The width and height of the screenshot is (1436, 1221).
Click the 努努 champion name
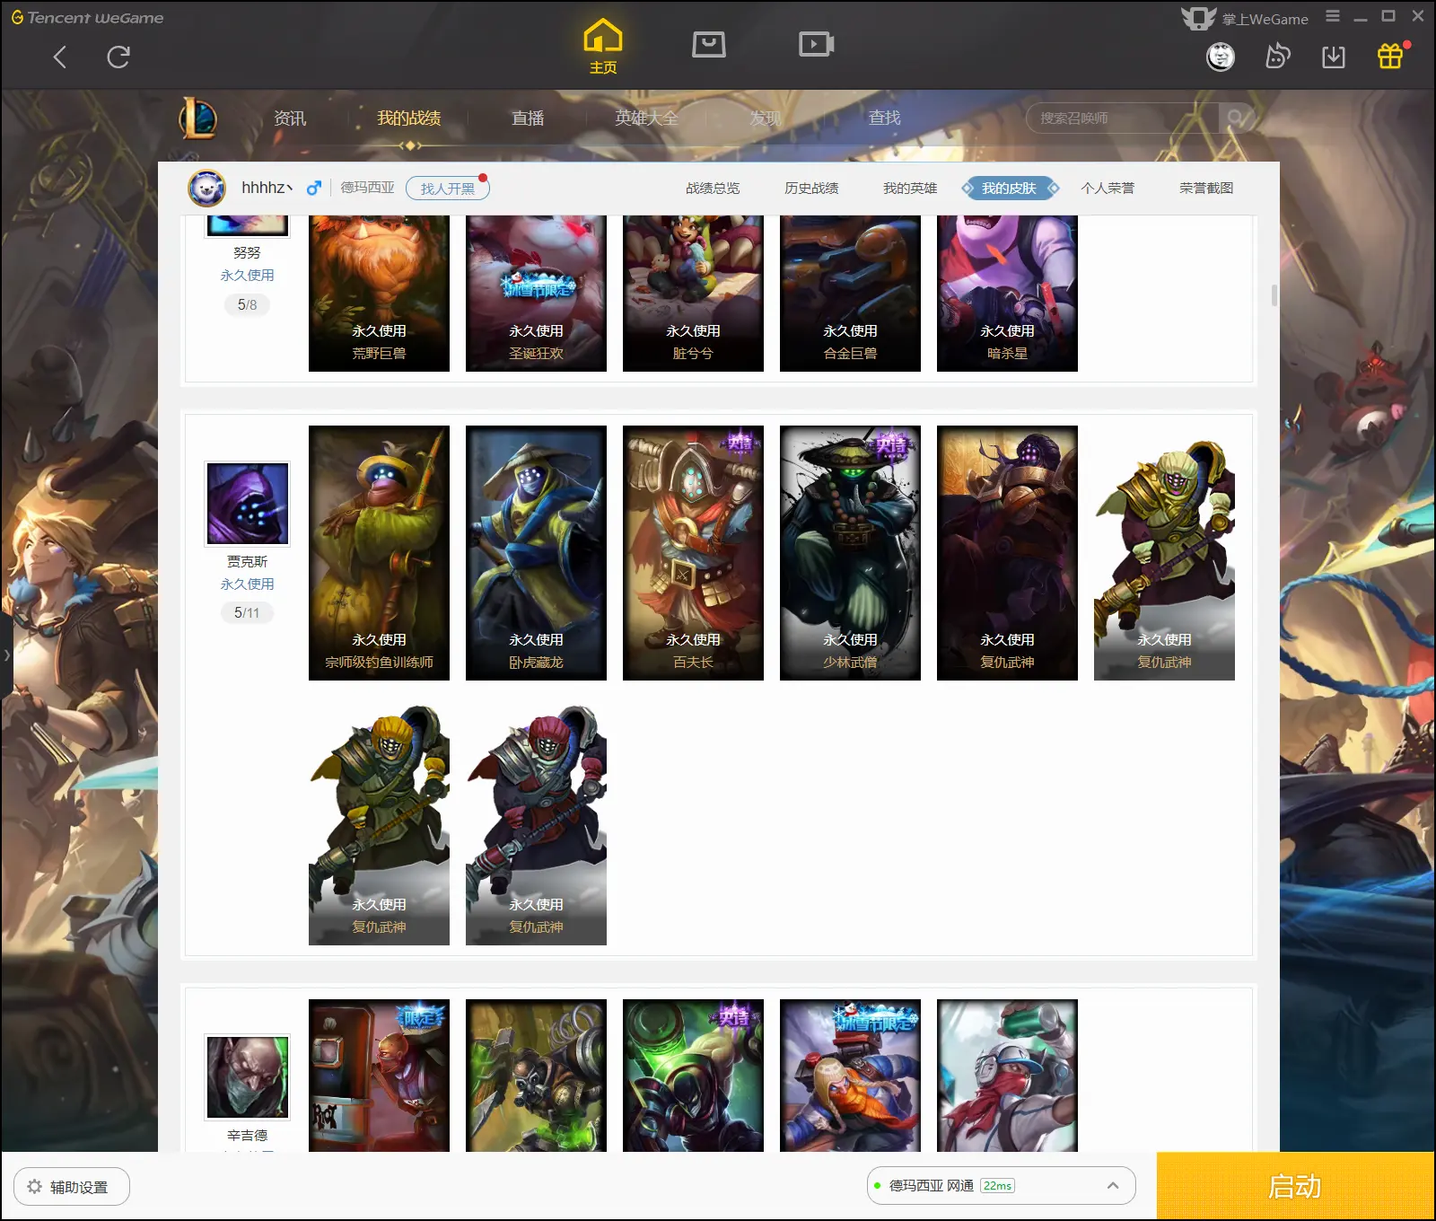point(247,253)
